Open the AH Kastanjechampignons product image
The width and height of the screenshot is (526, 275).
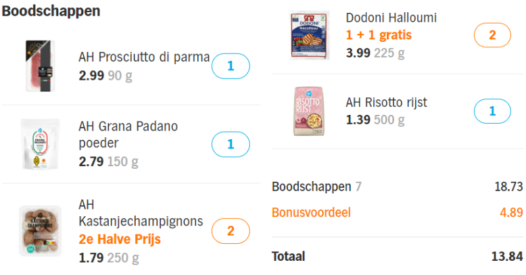41,230
